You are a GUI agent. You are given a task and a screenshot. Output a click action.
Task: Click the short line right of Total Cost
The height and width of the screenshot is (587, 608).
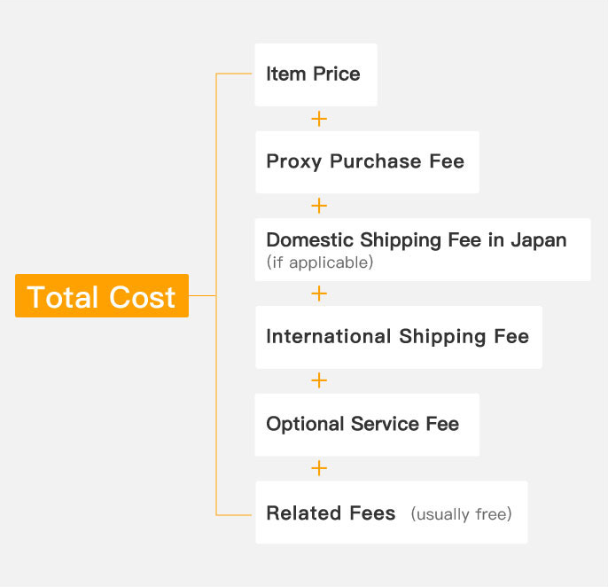[x=202, y=296]
